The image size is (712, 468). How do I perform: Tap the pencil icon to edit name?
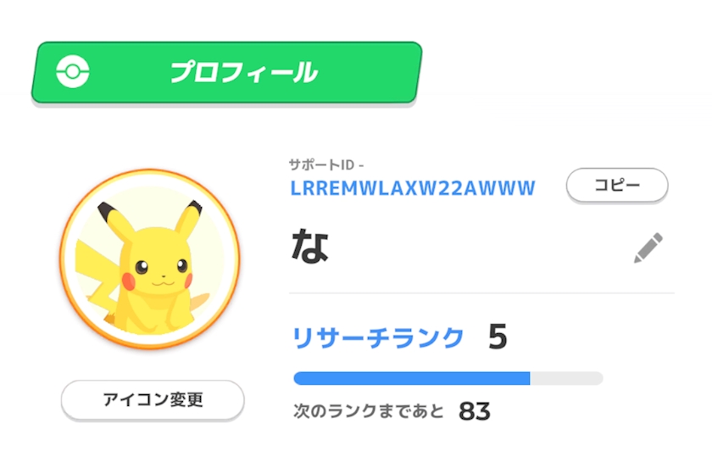[648, 248]
